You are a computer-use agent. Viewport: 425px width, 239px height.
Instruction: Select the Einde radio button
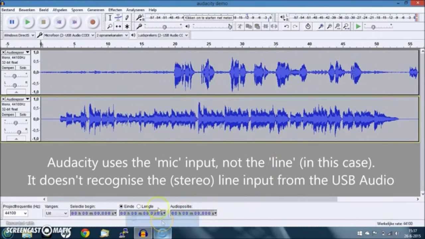(x=121, y=206)
